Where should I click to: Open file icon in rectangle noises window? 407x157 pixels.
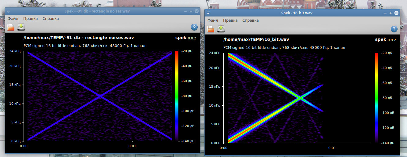click(11, 27)
